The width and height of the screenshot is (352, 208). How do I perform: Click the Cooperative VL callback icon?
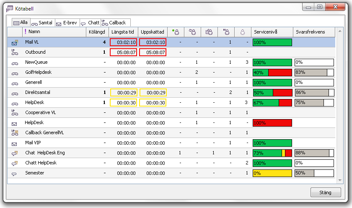(14, 113)
